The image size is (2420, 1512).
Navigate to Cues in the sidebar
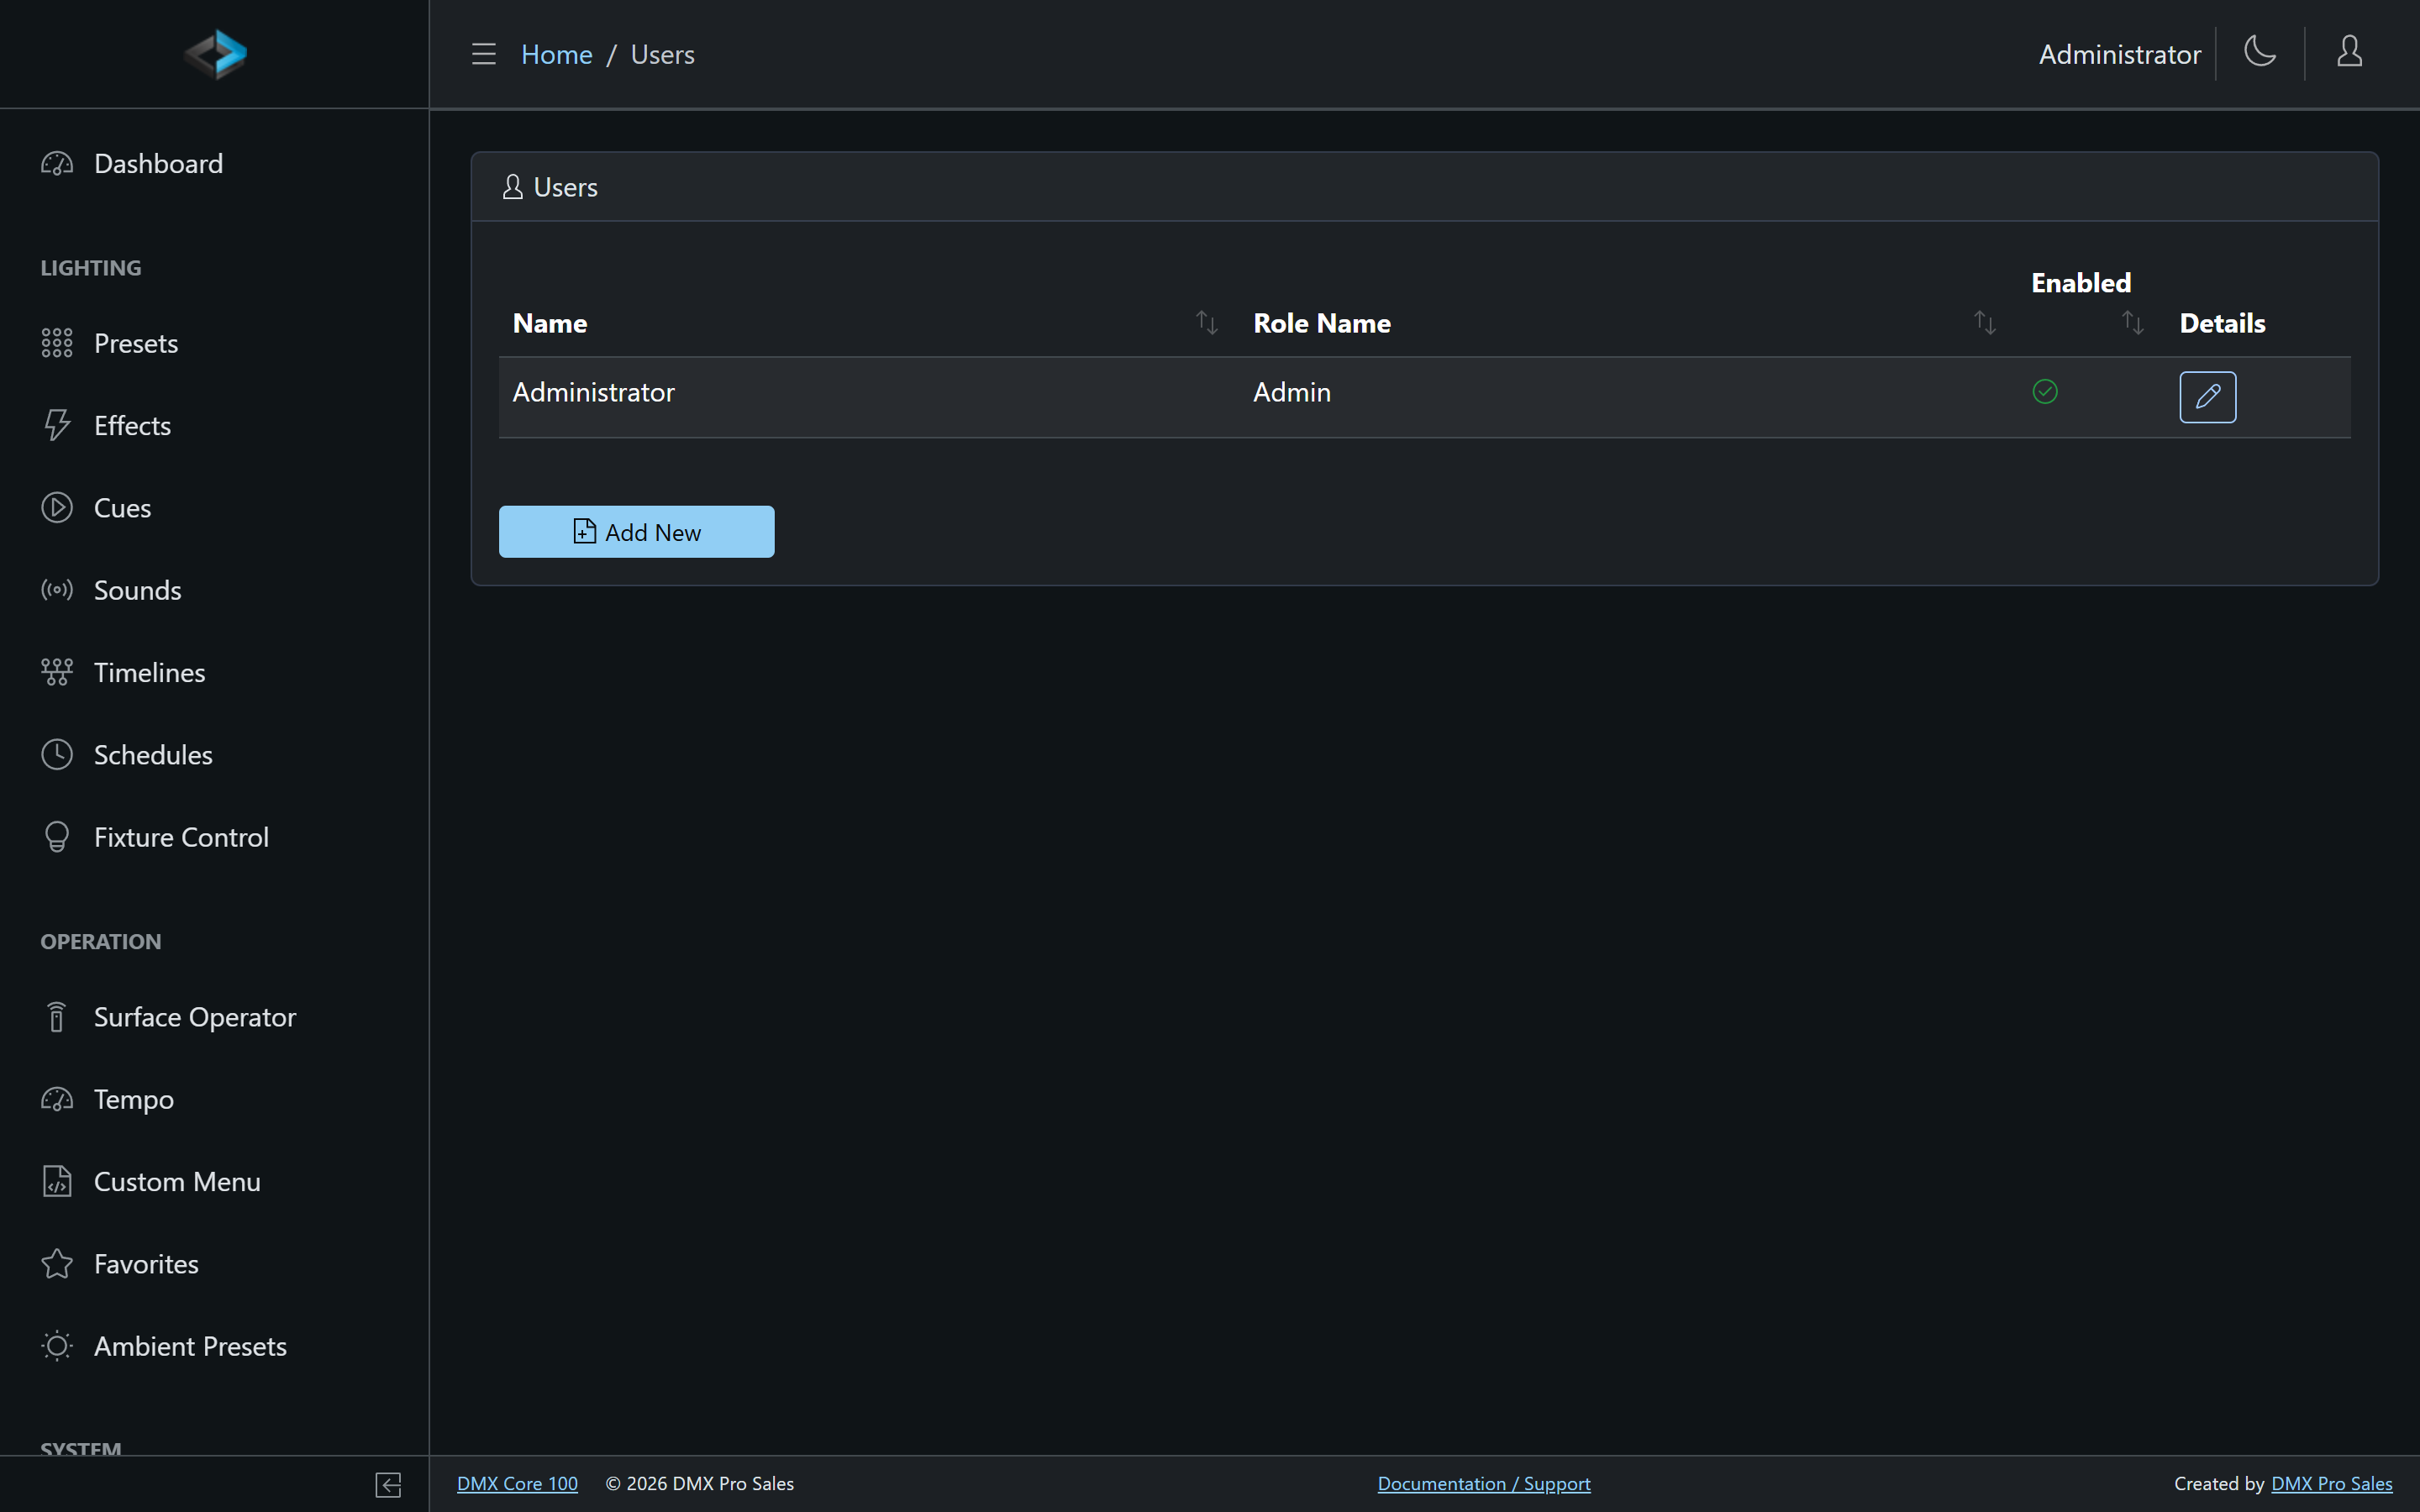[214, 507]
